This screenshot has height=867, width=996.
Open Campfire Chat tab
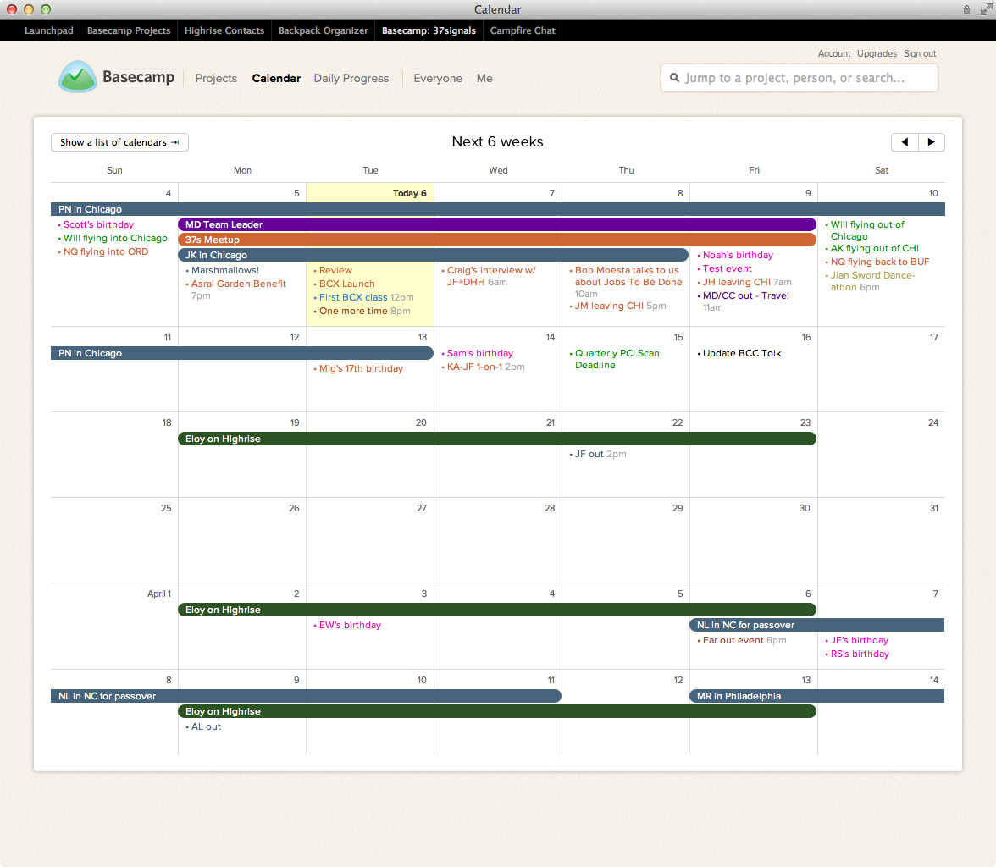tap(523, 30)
